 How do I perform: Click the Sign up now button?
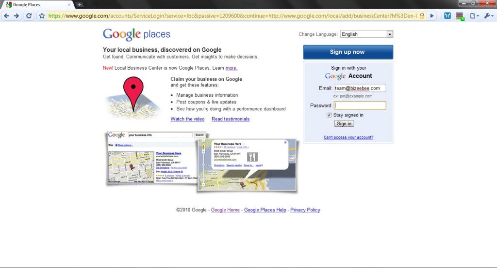[x=348, y=52]
